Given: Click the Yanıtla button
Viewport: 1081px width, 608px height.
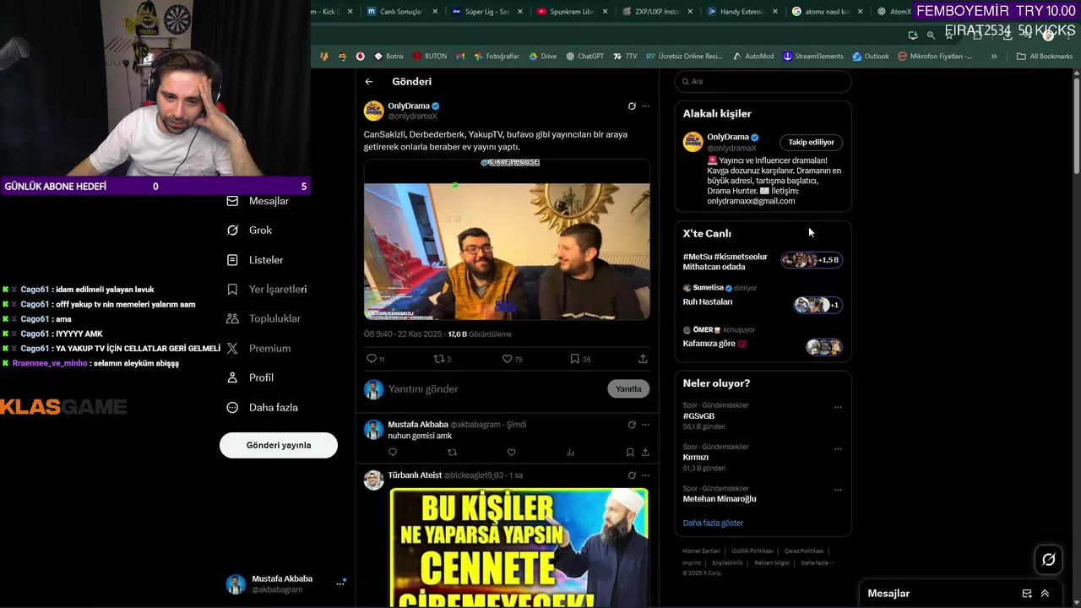Looking at the screenshot, I should coord(628,389).
